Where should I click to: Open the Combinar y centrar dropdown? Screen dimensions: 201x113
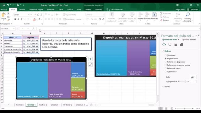(83, 19)
